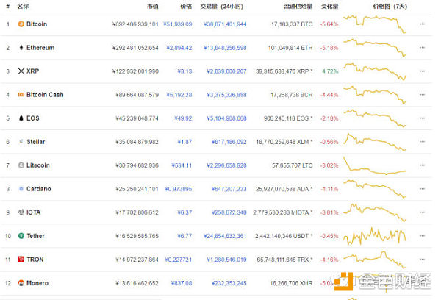The width and height of the screenshot is (441, 300).
Task: Open the Cardano name link
Action: click(38, 189)
